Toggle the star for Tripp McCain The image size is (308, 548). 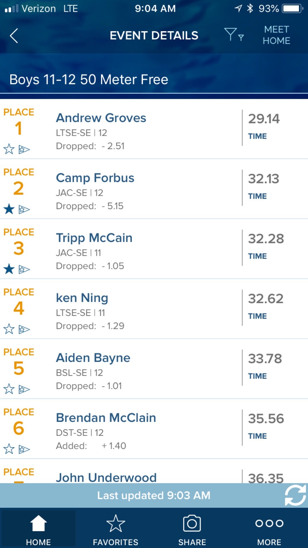9,269
